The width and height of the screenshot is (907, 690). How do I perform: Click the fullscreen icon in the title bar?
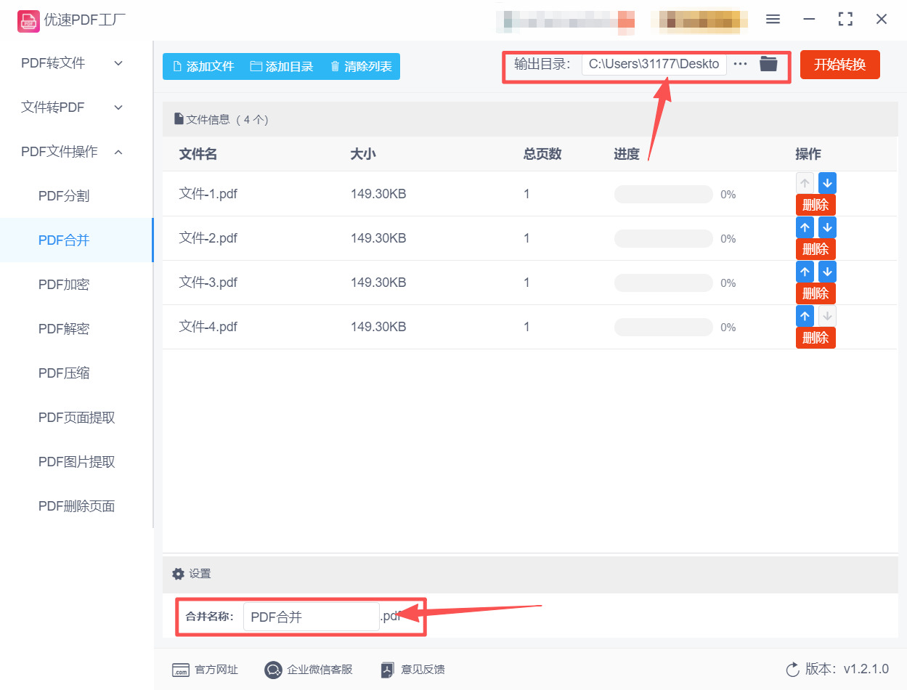[x=845, y=20]
